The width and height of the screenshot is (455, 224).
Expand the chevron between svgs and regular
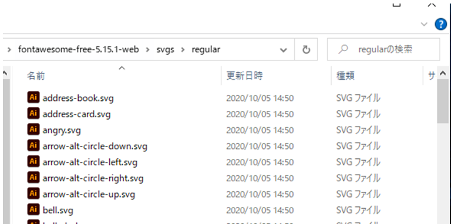point(183,50)
